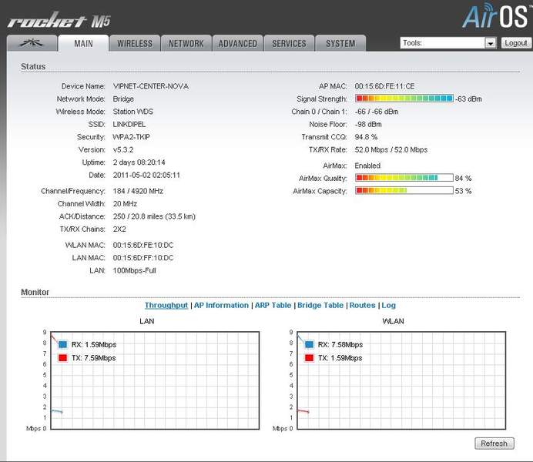Click the security value WPA2-TKIP

(131, 137)
